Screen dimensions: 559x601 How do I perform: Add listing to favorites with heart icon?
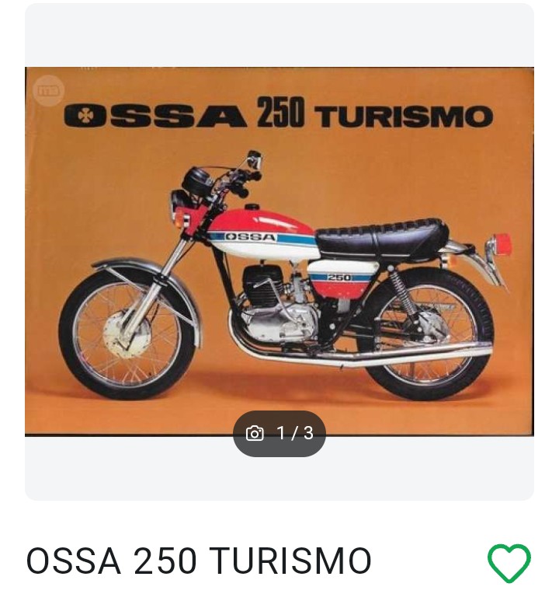(509, 563)
